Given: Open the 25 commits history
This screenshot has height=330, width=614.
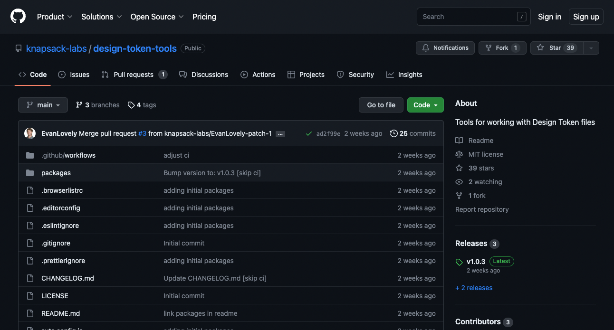Looking at the screenshot, I should (x=413, y=133).
